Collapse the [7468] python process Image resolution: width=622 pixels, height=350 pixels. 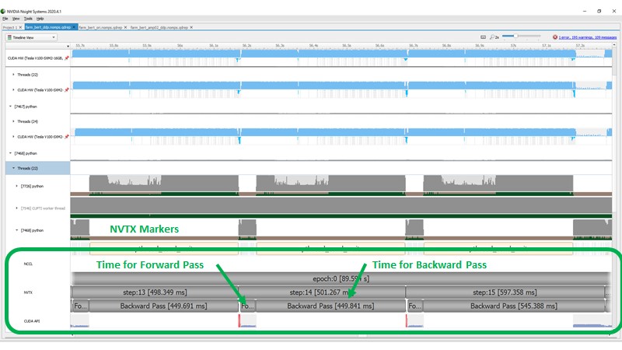[x=10, y=153]
